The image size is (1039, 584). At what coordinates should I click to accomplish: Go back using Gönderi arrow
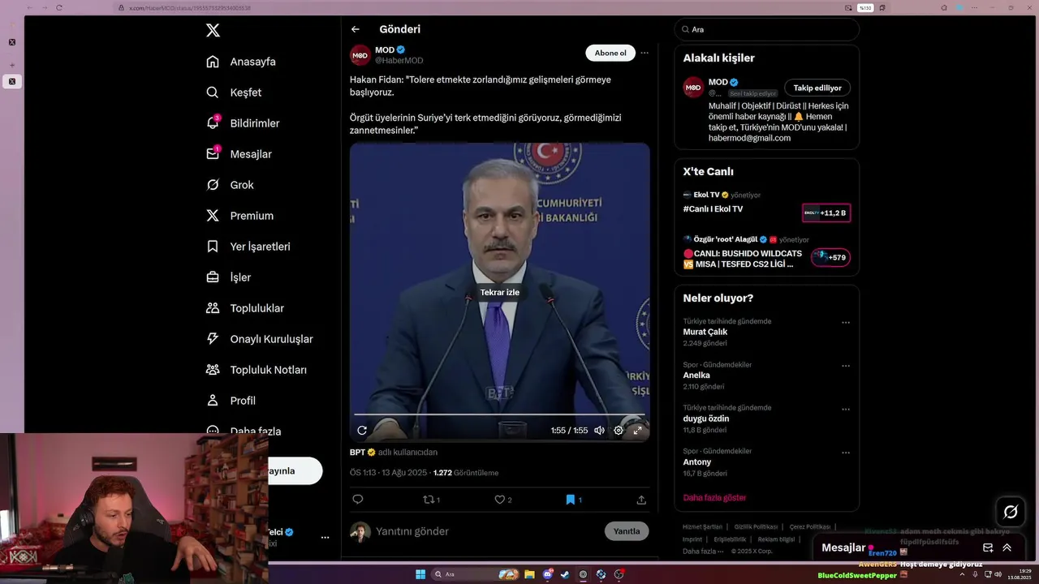pyautogui.click(x=356, y=29)
